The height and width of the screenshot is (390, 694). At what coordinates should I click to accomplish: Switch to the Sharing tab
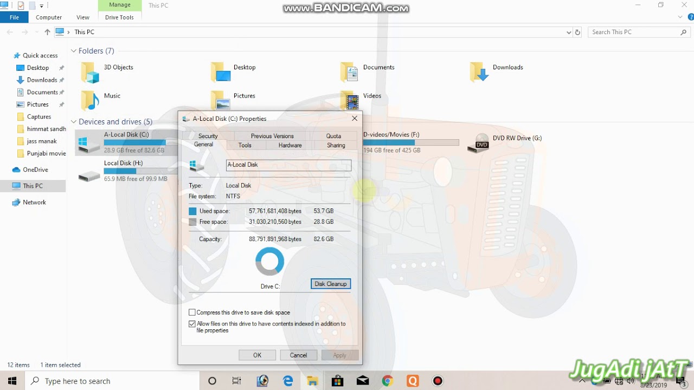[x=336, y=145]
